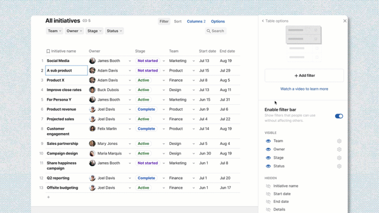Image resolution: width=379 pixels, height=213 pixels.
Task: Open settings gear for Status filter
Action: [339, 166]
